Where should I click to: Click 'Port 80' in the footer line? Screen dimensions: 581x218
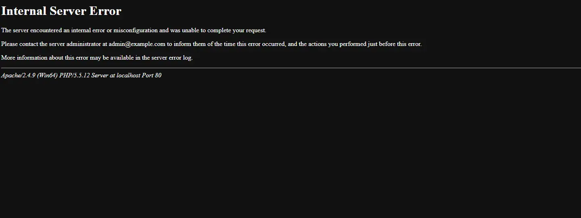(x=152, y=75)
